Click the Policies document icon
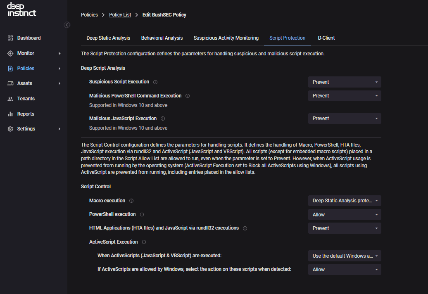 [x=10, y=69]
